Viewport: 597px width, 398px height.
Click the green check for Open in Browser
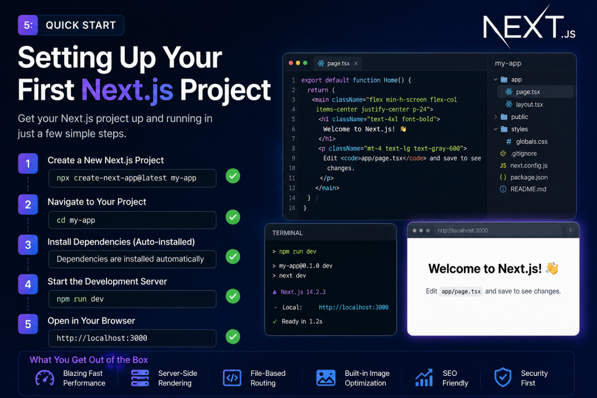click(233, 337)
